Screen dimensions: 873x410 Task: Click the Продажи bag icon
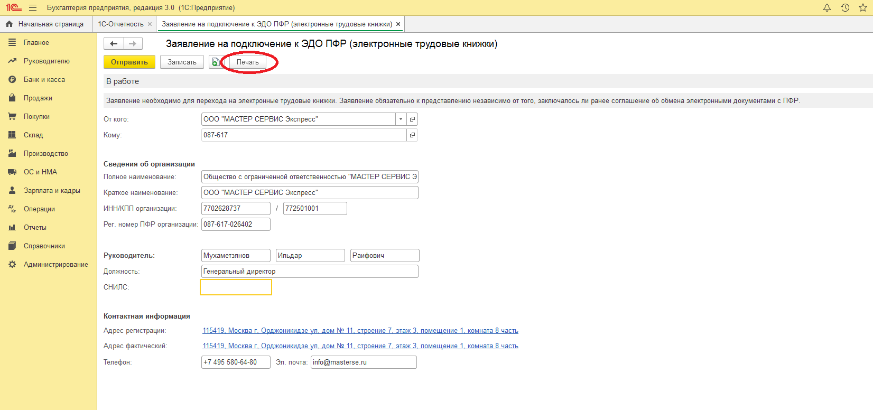click(12, 98)
